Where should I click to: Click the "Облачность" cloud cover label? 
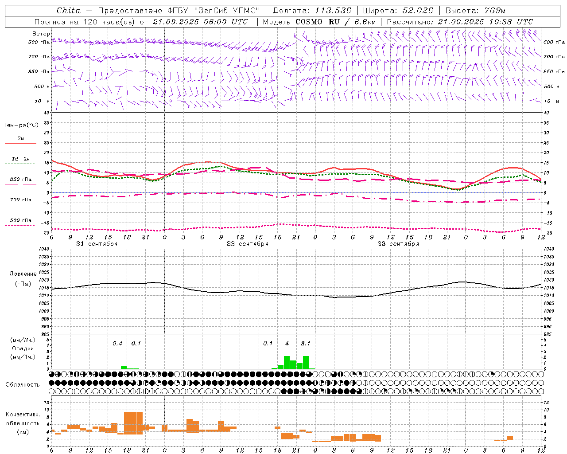23,385
